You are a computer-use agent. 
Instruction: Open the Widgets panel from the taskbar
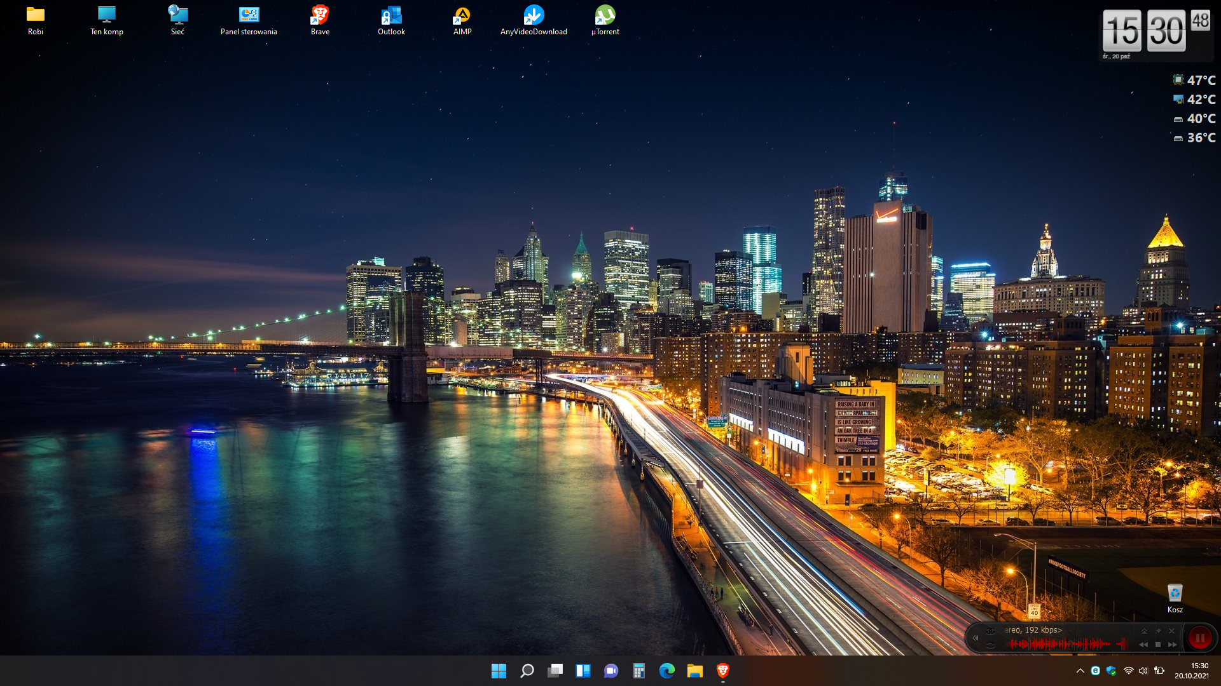(583, 671)
